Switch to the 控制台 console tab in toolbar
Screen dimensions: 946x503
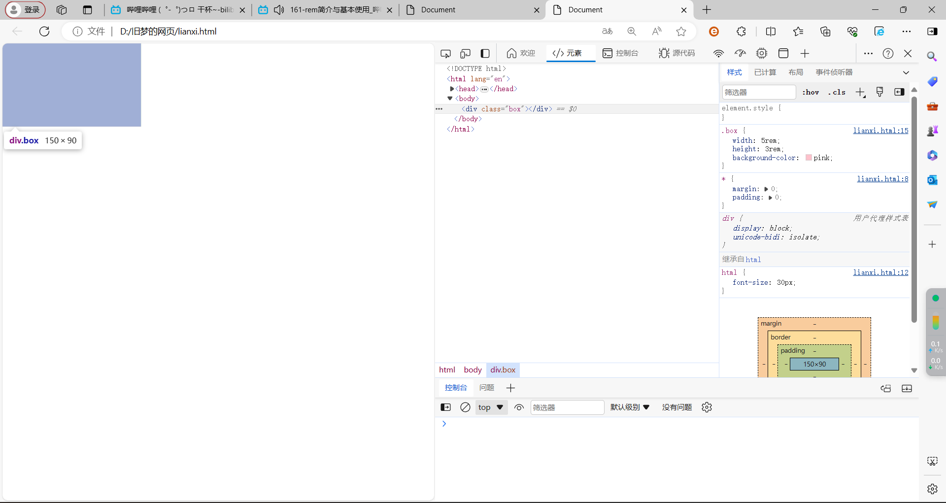click(620, 53)
